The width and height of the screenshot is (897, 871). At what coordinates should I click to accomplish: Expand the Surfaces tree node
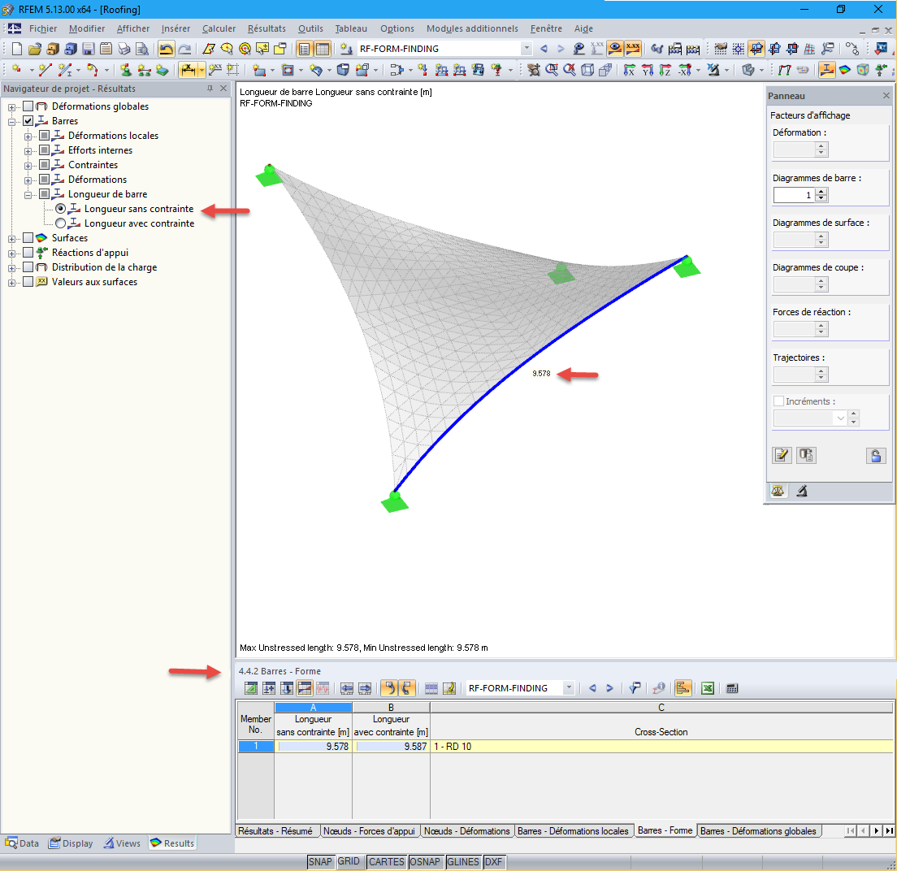[11, 239]
